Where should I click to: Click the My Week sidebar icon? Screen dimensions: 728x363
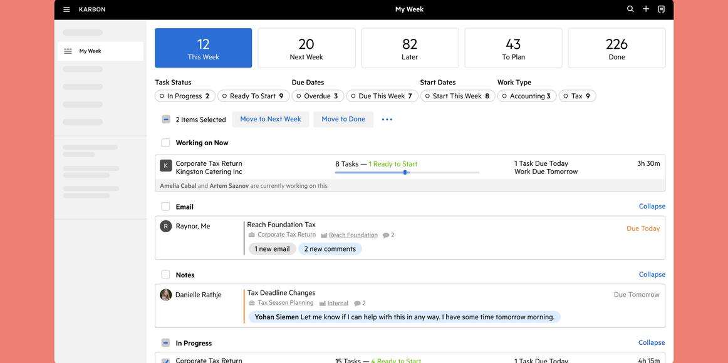point(68,51)
